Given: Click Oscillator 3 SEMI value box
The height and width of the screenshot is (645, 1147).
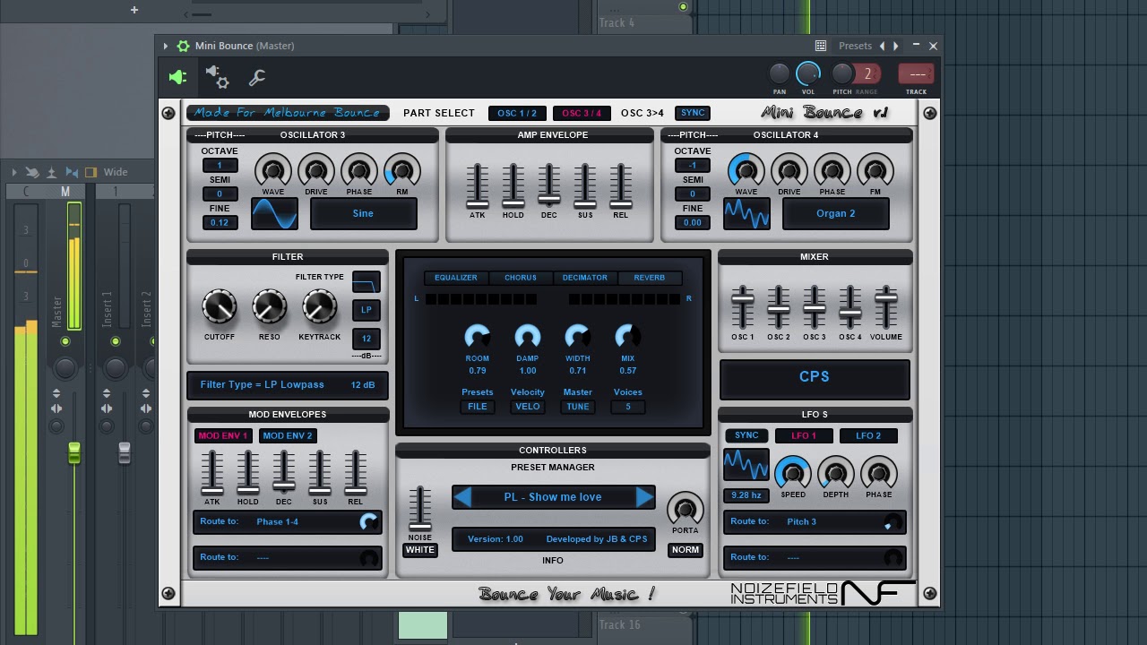Looking at the screenshot, I should (220, 193).
